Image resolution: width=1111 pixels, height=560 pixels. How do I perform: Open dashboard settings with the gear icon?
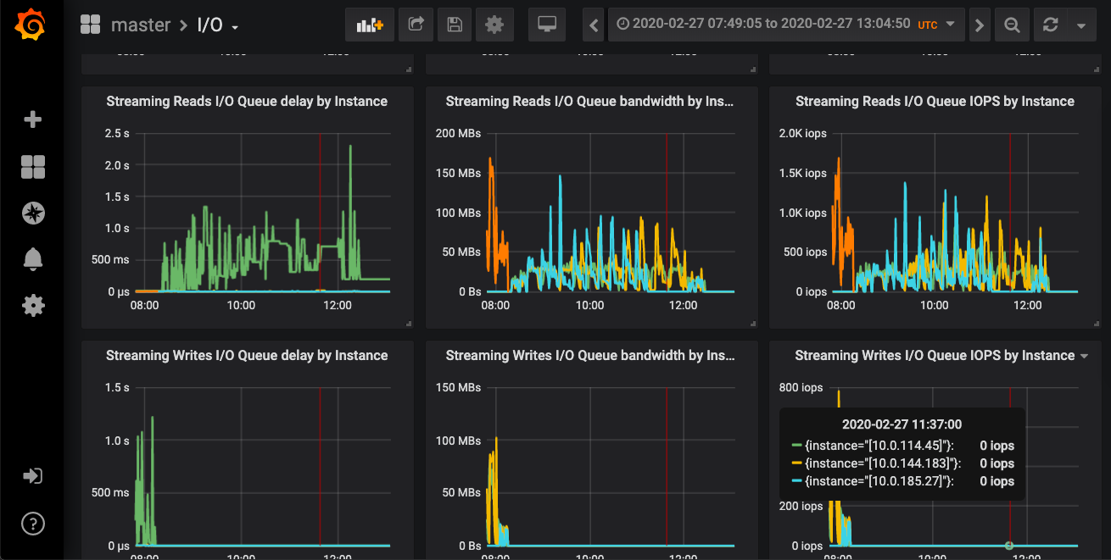pos(494,24)
